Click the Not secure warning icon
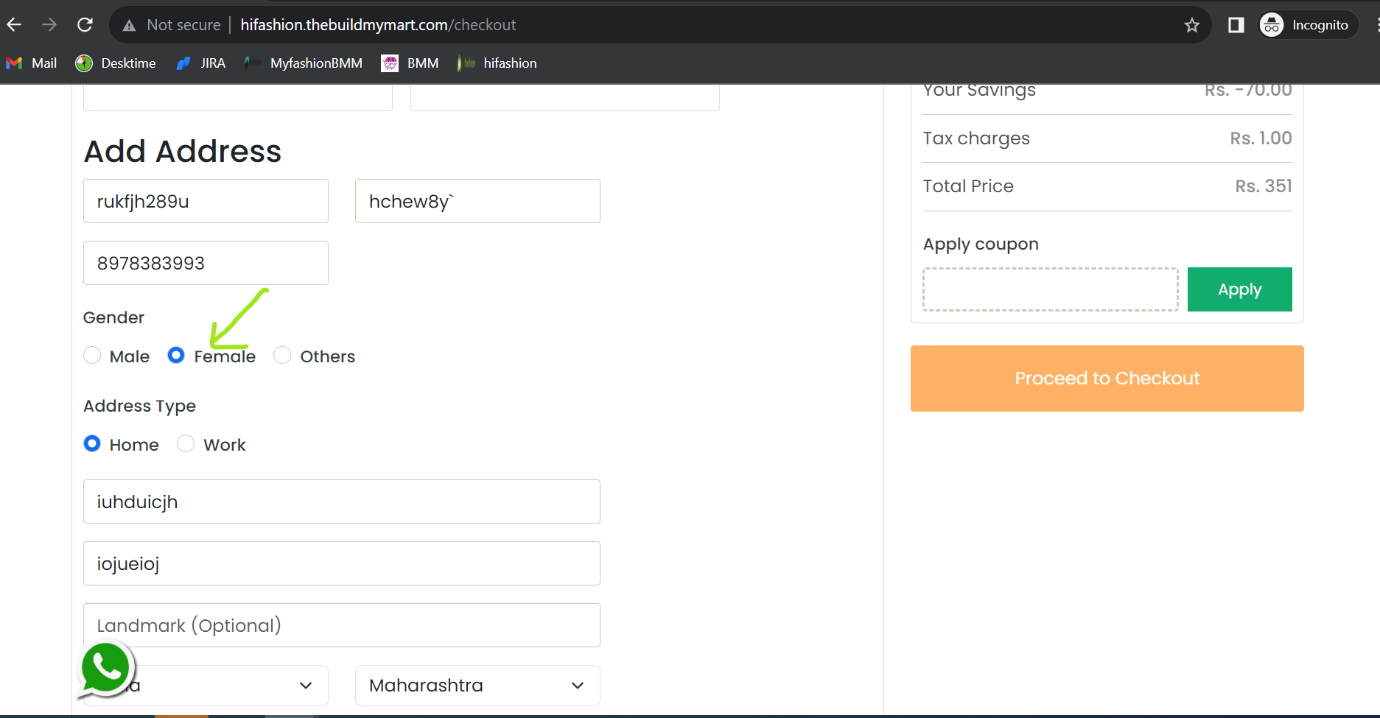This screenshot has height=718, width=1380. [x=130, y=26]
